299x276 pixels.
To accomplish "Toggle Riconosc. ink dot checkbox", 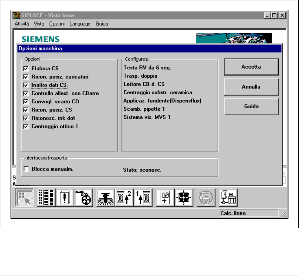I will pos(26,118).
